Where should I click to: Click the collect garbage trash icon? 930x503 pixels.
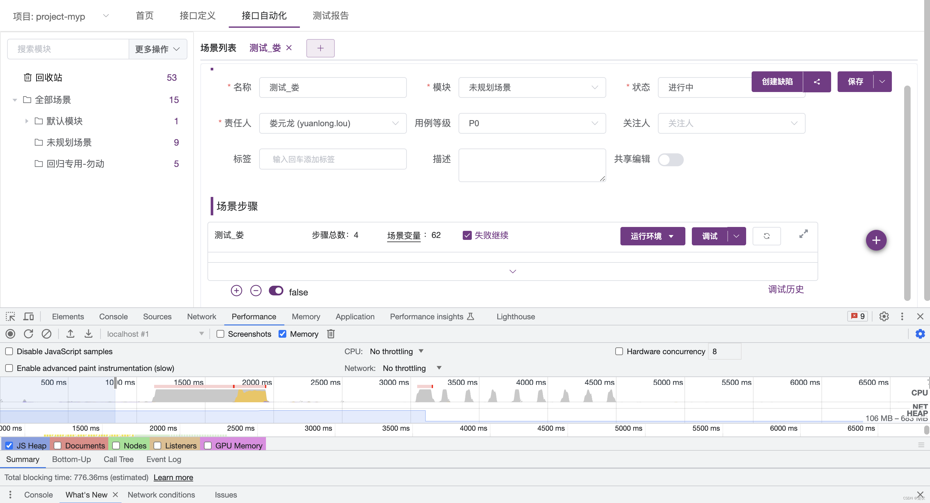331,334
